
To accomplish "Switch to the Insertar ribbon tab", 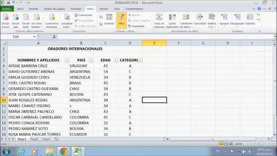I will [x=33, y=9].
